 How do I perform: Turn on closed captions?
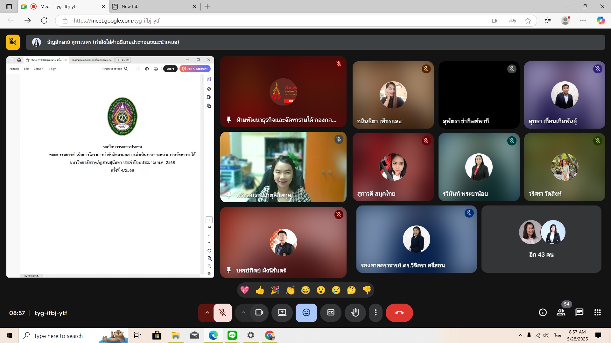(x=331, y=313)
